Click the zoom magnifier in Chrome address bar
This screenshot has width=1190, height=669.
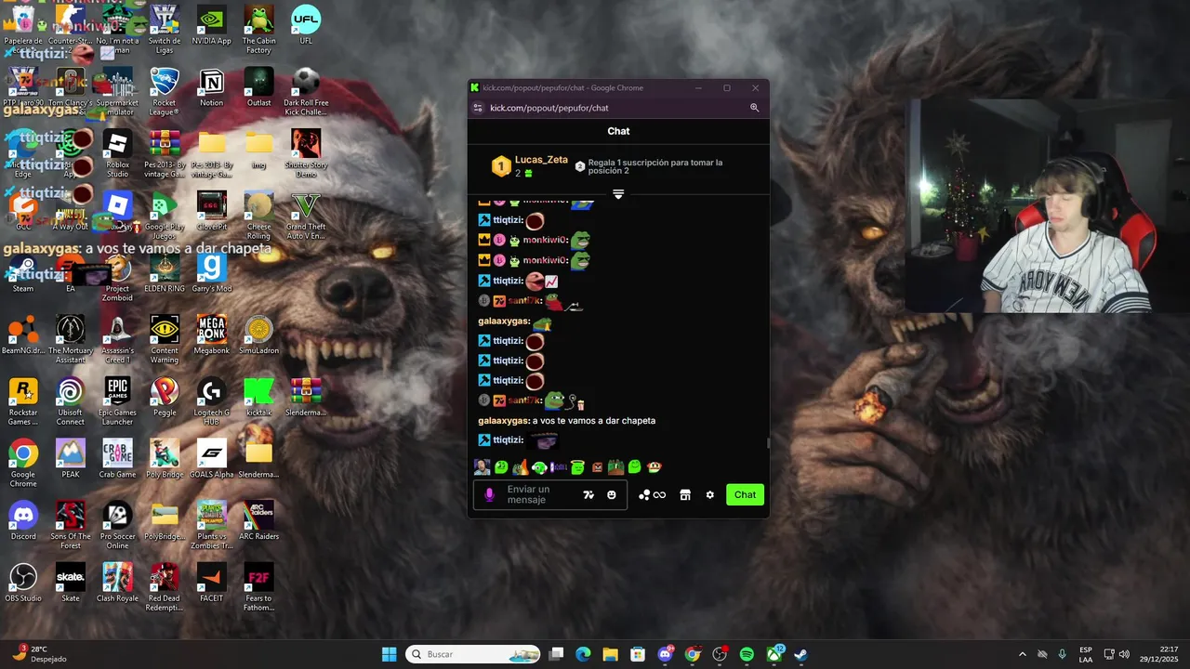click(755, 108)
